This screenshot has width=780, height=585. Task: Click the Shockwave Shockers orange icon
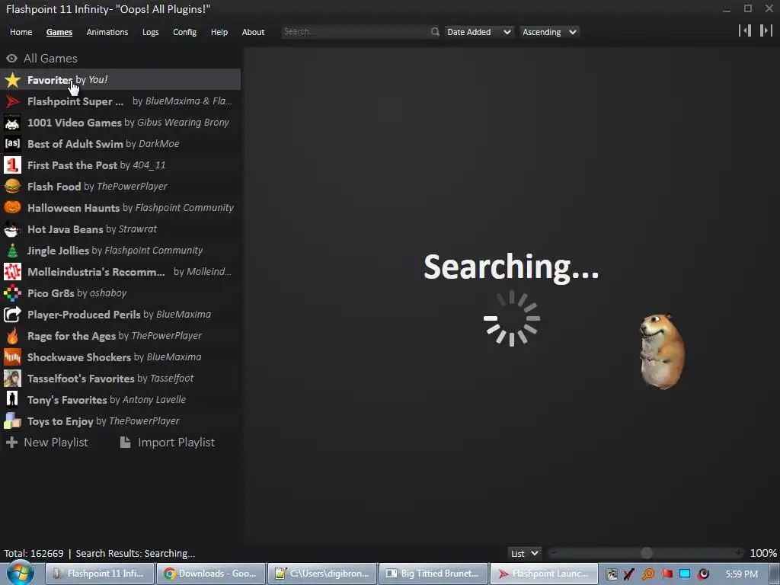(12, 357)
